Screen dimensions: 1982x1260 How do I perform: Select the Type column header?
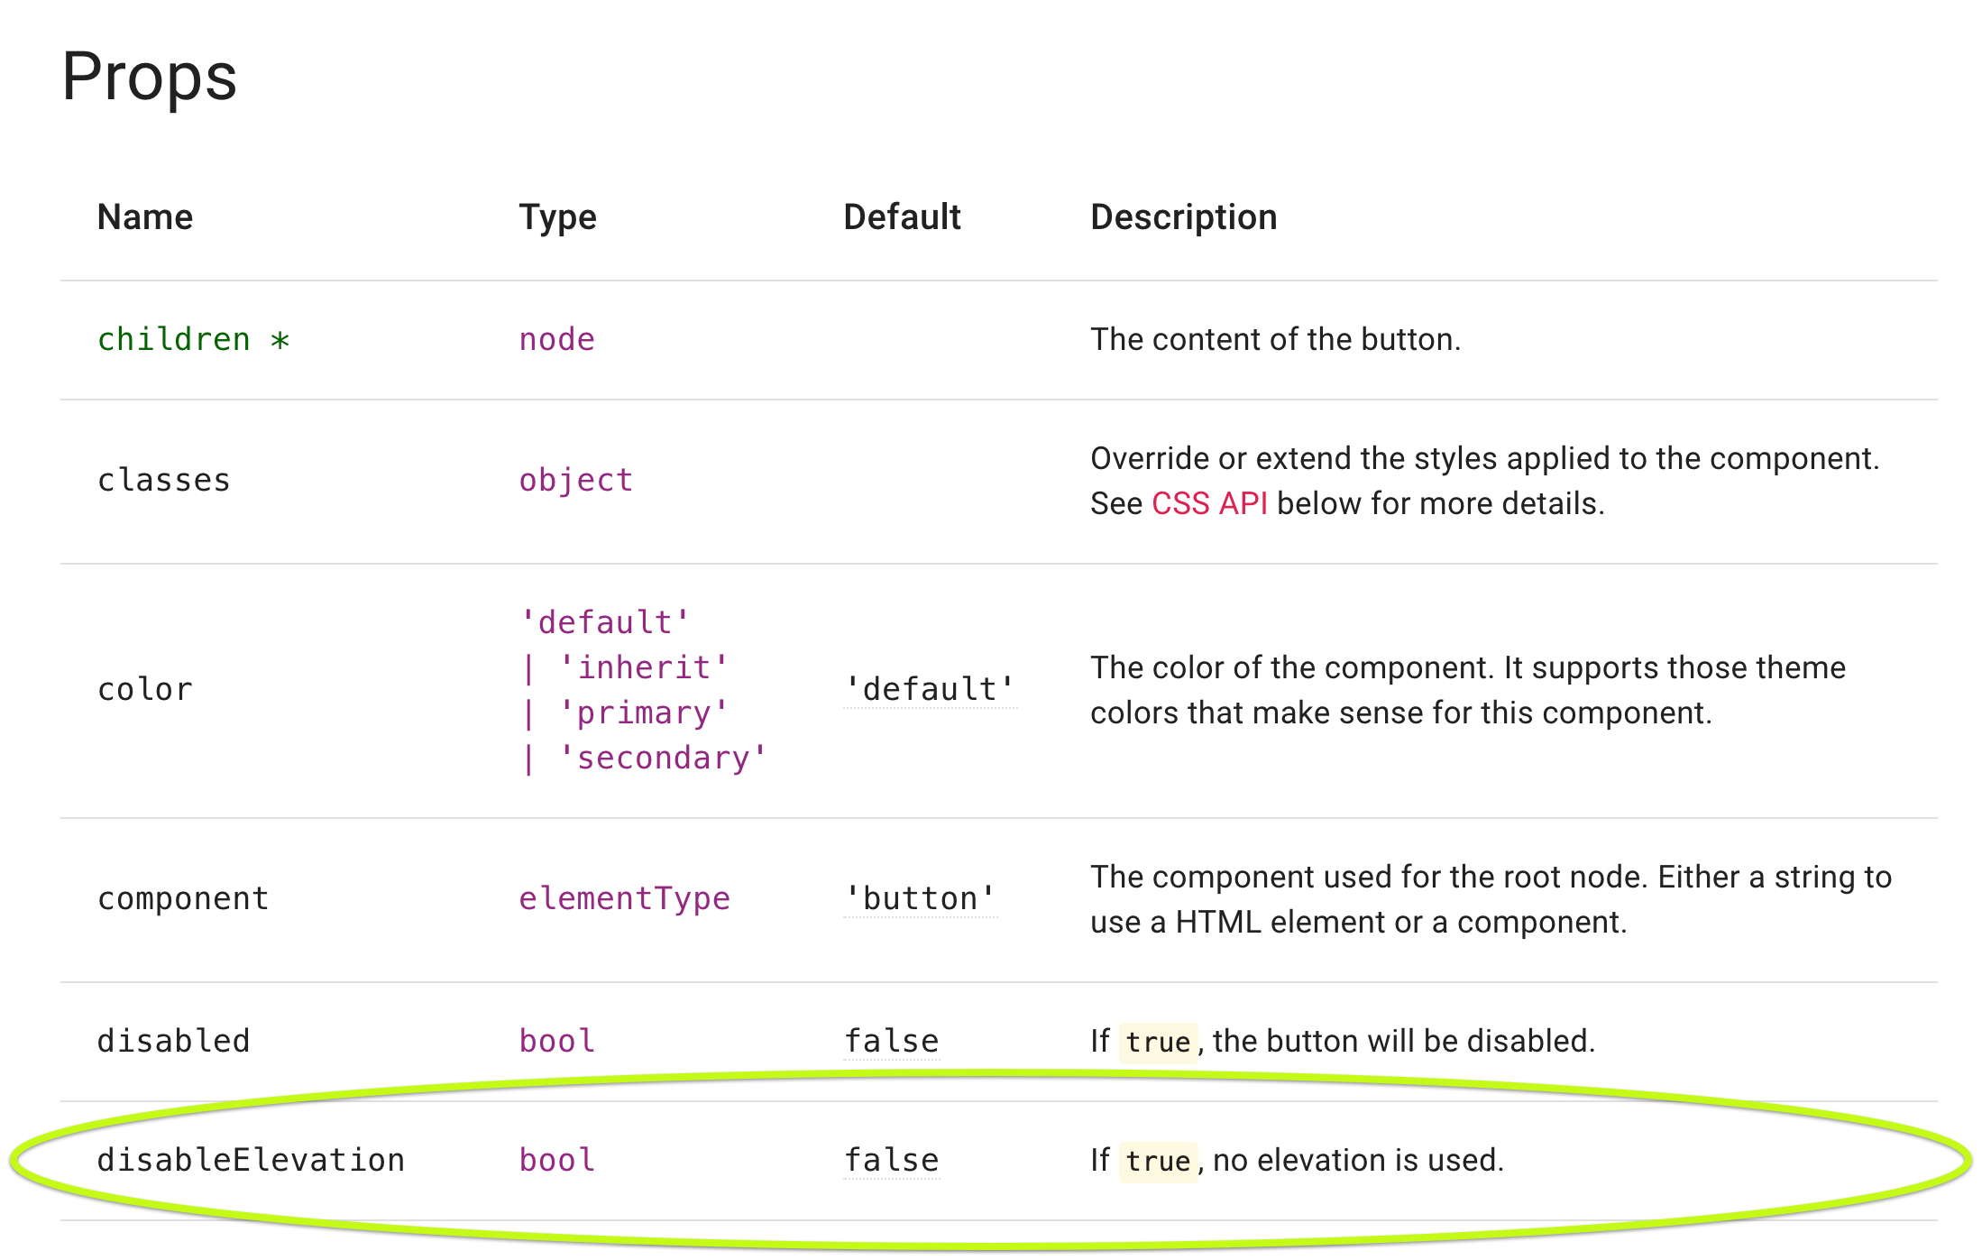pos(557,216)
